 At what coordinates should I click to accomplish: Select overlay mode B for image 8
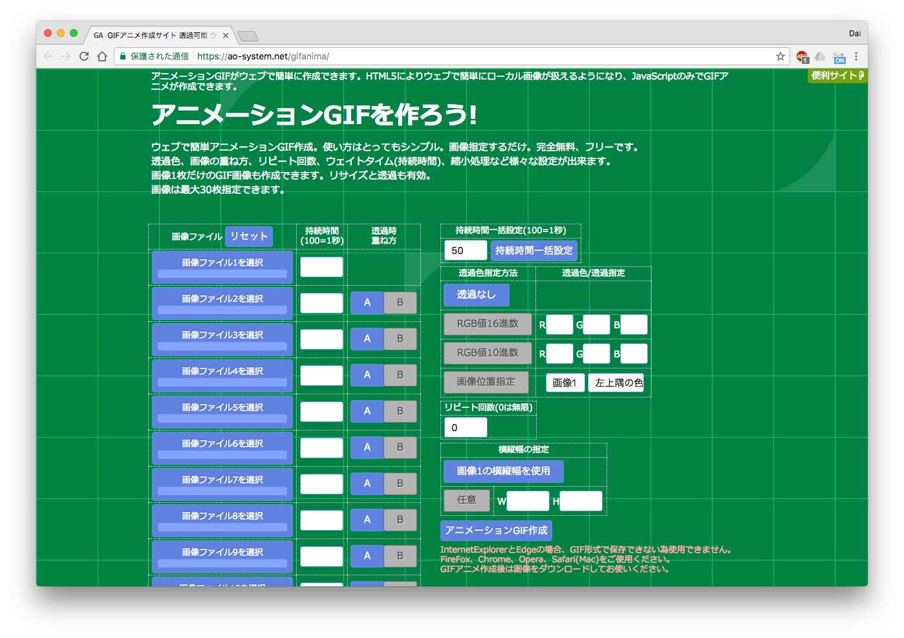(400, 520)
